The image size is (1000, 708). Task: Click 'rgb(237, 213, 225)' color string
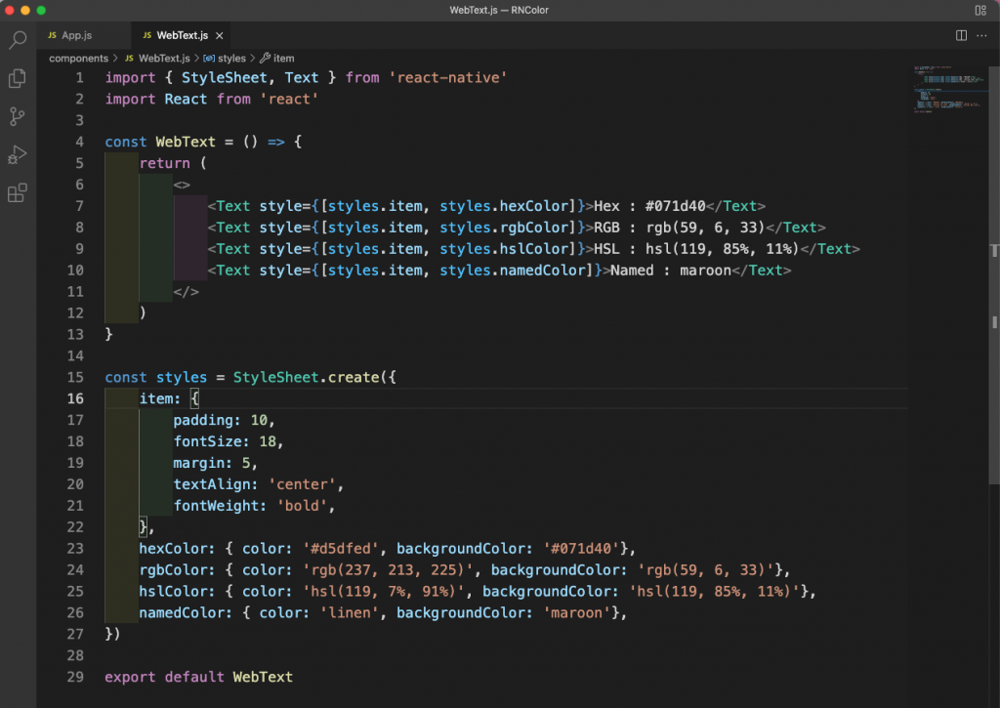click(387, 570)
